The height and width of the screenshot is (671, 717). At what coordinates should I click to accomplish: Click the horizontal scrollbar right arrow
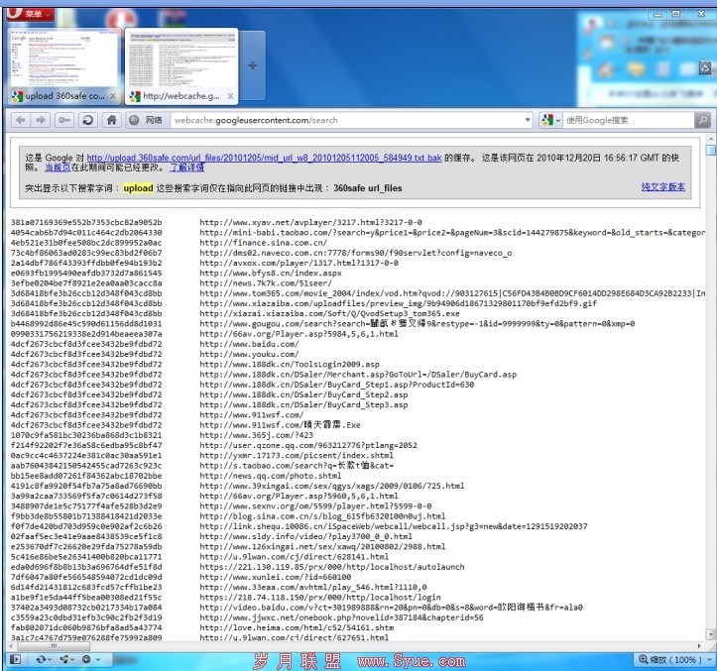[699, 646]
